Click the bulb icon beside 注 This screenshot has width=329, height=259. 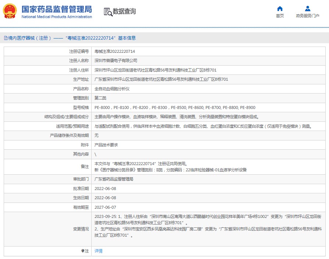point(83,251)
